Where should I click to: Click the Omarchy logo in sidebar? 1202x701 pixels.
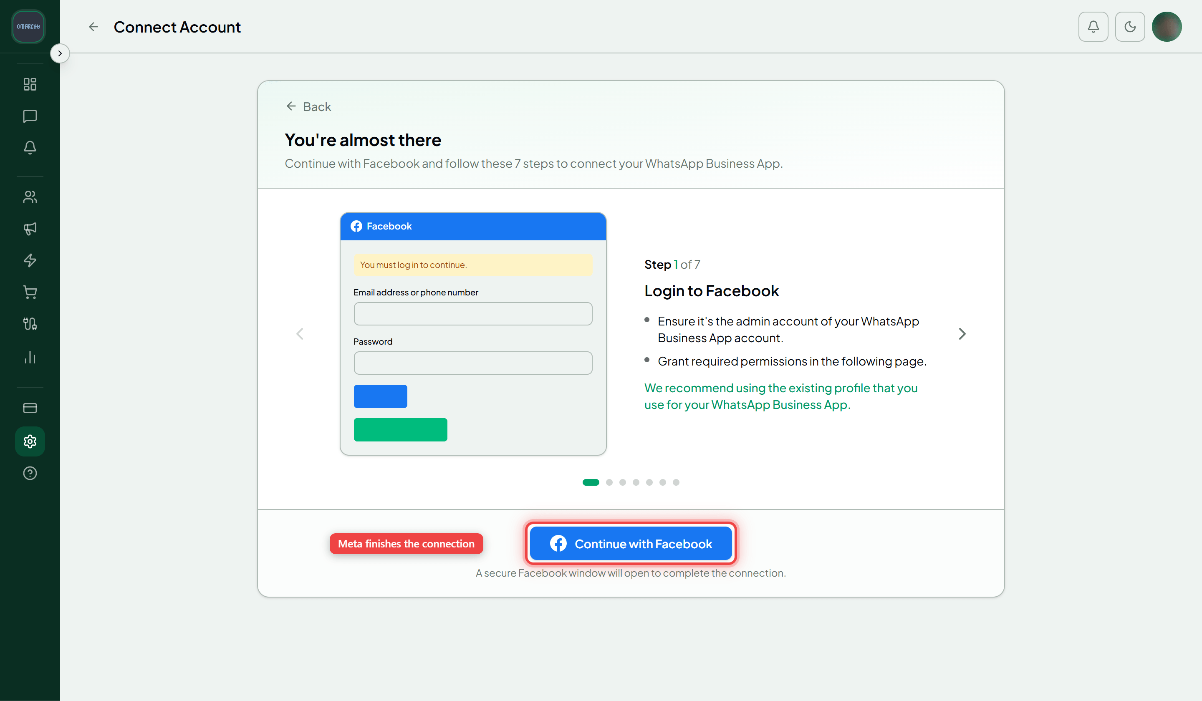(x=28, y=27)
